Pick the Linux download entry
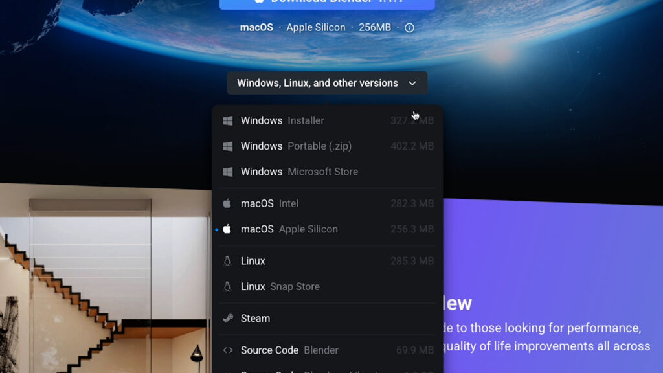This screenshot has height=373, width=663. point(328,261)
